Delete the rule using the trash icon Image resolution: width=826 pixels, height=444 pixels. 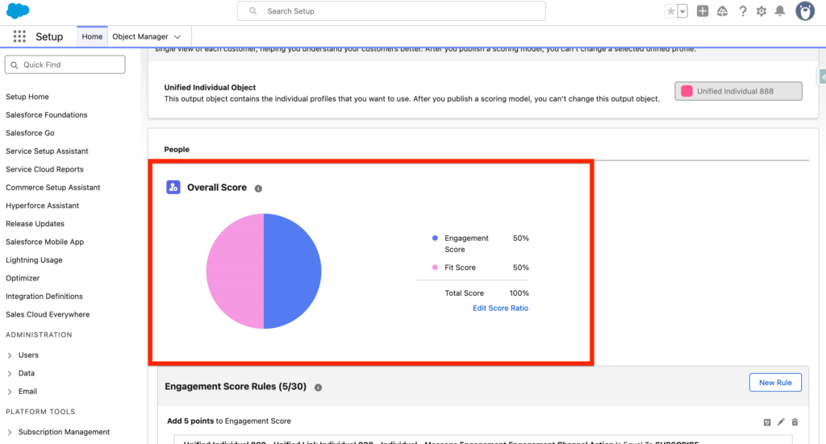(x=795, y=421)
